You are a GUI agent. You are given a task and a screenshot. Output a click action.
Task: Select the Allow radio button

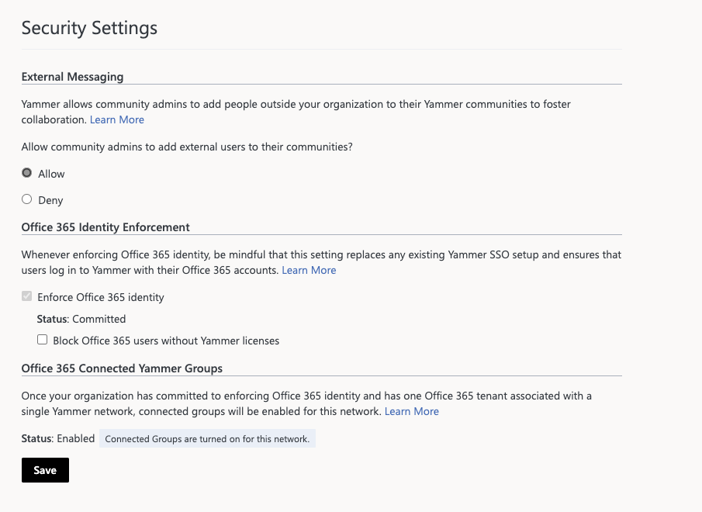[27, 173]
